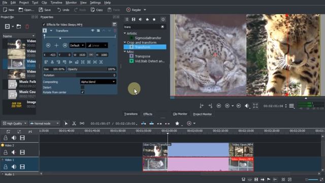Lock the Video 2 track

pos(6,152)
